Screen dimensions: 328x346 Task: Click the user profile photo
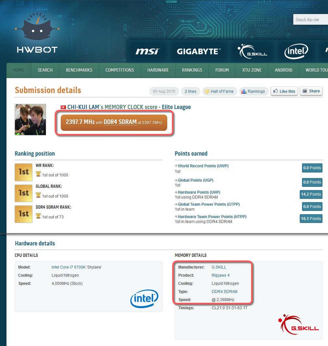(31, 119)
